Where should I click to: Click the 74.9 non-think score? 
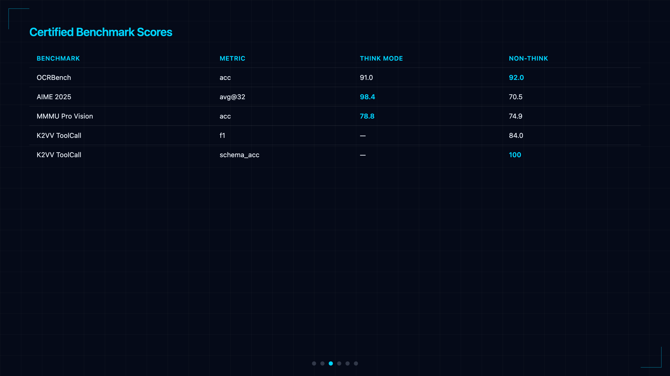(515, 116)
